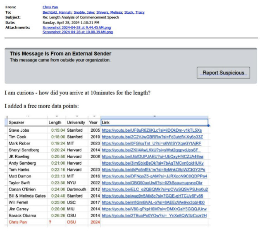Open Will Ferrell speech YouTube link
Viewport: 267px width, 235px height.
pos(153,202)
